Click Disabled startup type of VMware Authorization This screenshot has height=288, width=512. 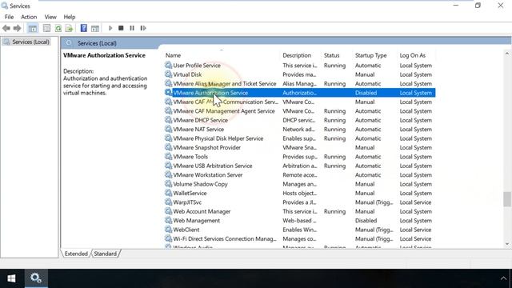(x=366, y=93)
